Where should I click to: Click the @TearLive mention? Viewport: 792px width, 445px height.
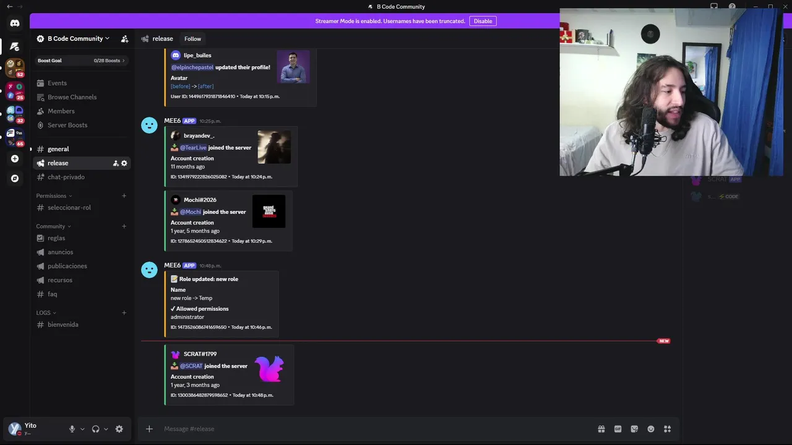[193, 148]
